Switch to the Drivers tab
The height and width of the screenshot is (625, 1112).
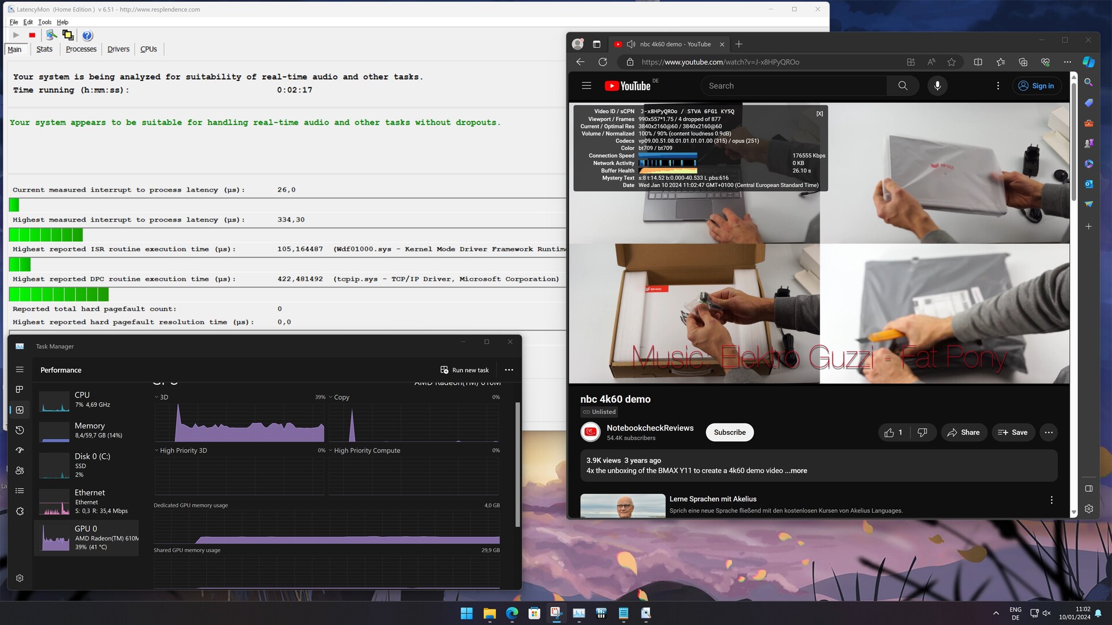(x=118, y=49)
